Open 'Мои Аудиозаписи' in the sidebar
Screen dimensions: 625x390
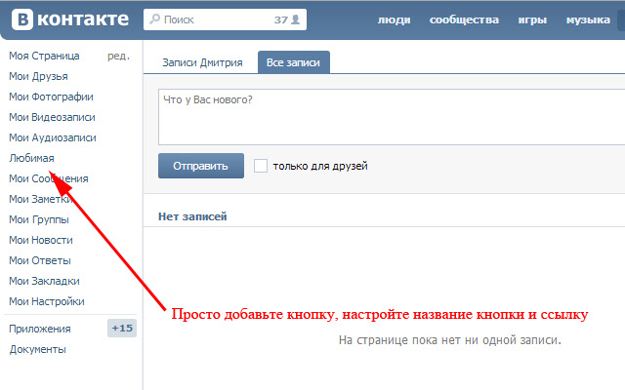click(52, 137)
